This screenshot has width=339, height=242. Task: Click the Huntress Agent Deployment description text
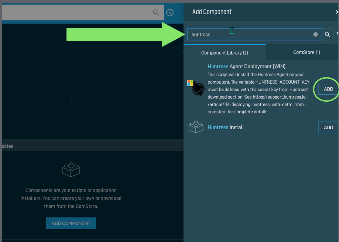click(259, 93)
